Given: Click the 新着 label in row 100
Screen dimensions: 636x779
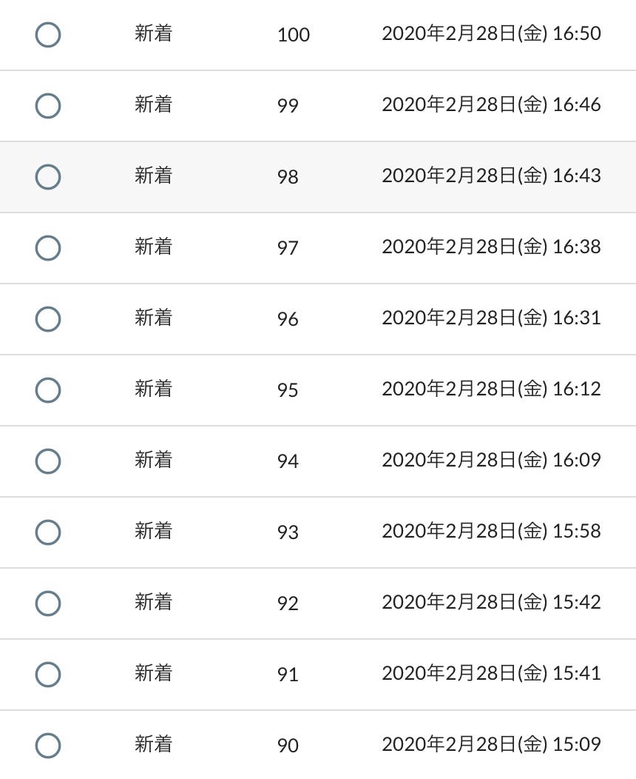Looking at the screenshot, I should pyautogui.click(x=153, y=34).
